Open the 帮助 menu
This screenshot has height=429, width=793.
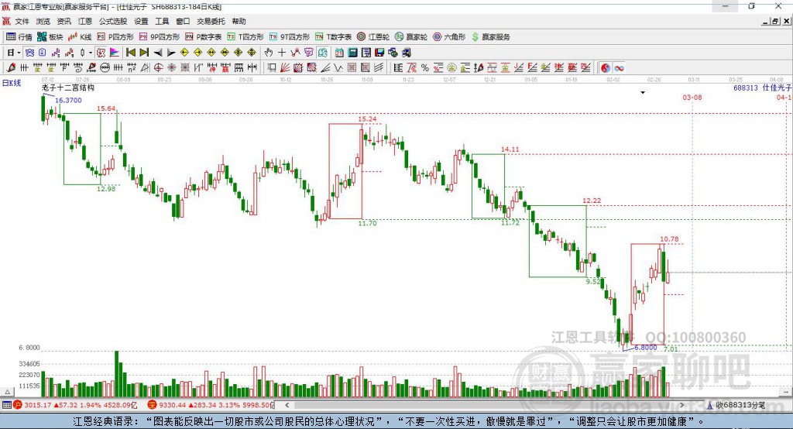pos(239,21)
